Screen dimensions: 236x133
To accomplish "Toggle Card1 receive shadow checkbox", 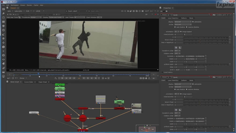I will tap(187, 89).
